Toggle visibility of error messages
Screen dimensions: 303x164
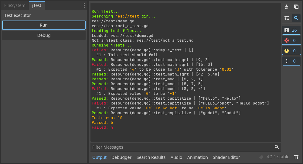click(x=291, y=40)
